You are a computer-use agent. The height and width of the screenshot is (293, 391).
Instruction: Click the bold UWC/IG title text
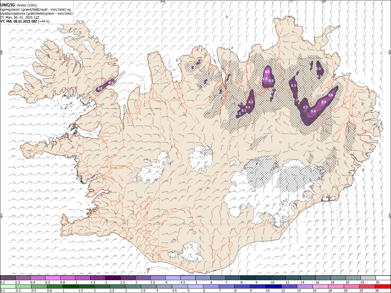tap(7, 5)
